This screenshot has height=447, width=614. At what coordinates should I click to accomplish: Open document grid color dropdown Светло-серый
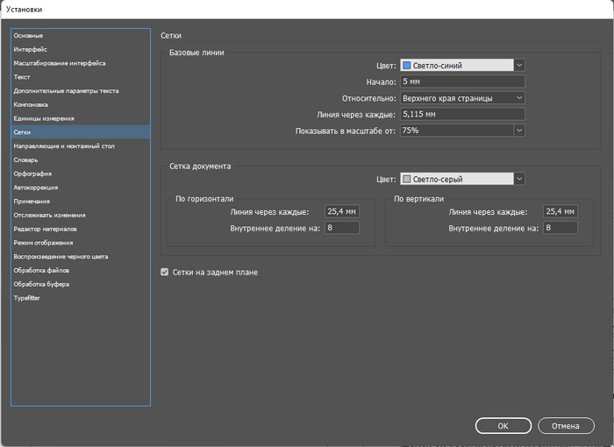(519, 180)
